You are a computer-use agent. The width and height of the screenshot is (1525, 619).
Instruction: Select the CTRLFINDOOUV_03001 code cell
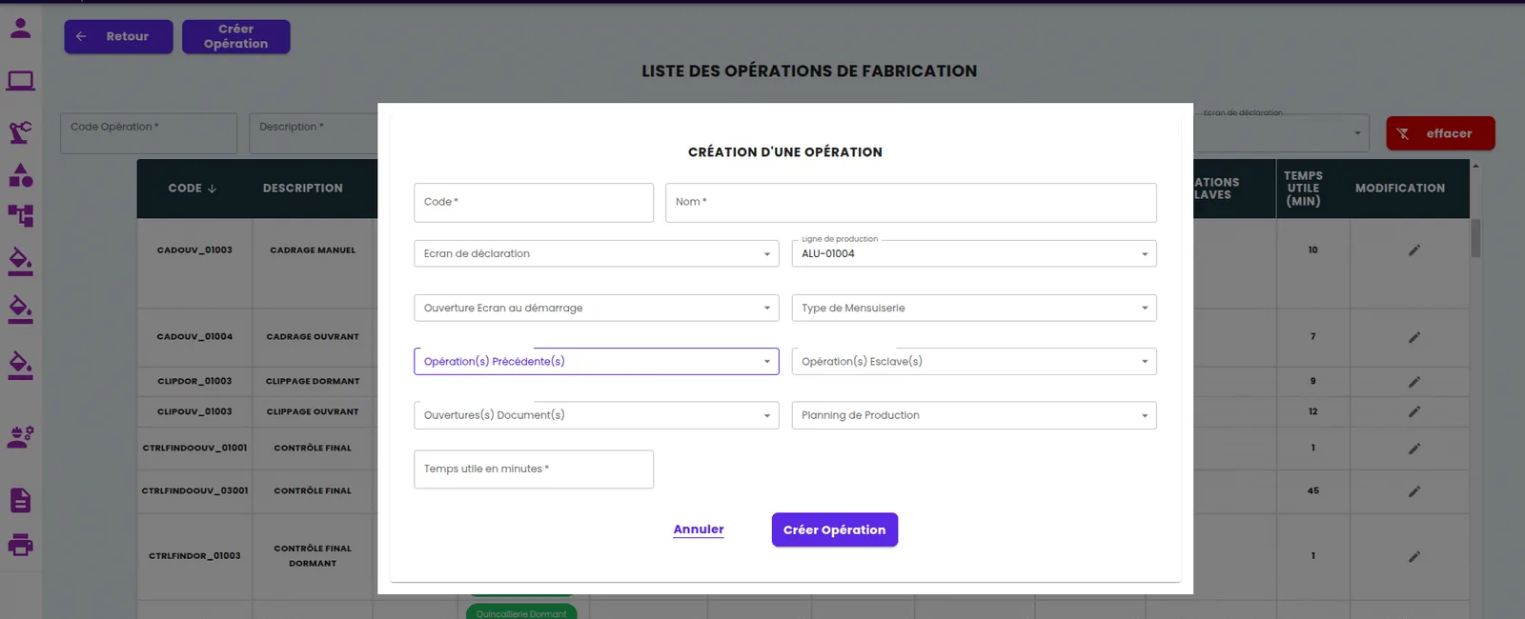tap(194, 491)
